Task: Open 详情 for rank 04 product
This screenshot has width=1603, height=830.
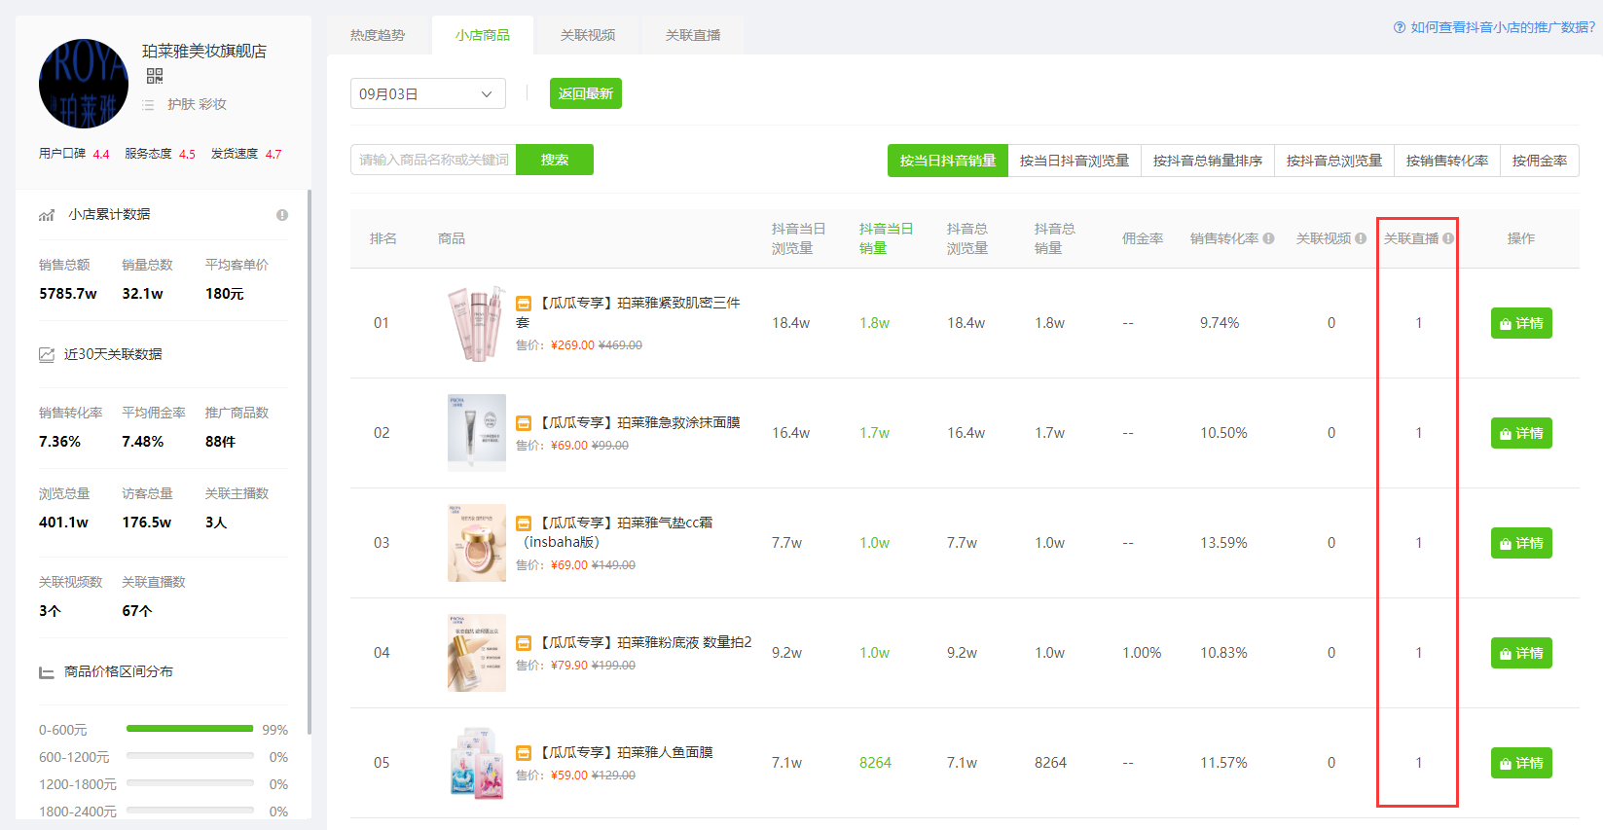Action: [1521, 653]
